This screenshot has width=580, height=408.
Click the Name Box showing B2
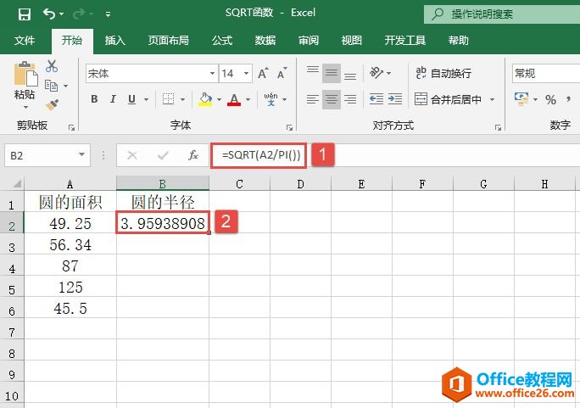(47, 155)
